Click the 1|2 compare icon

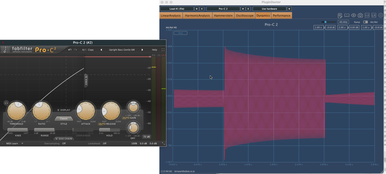(367, 15)
